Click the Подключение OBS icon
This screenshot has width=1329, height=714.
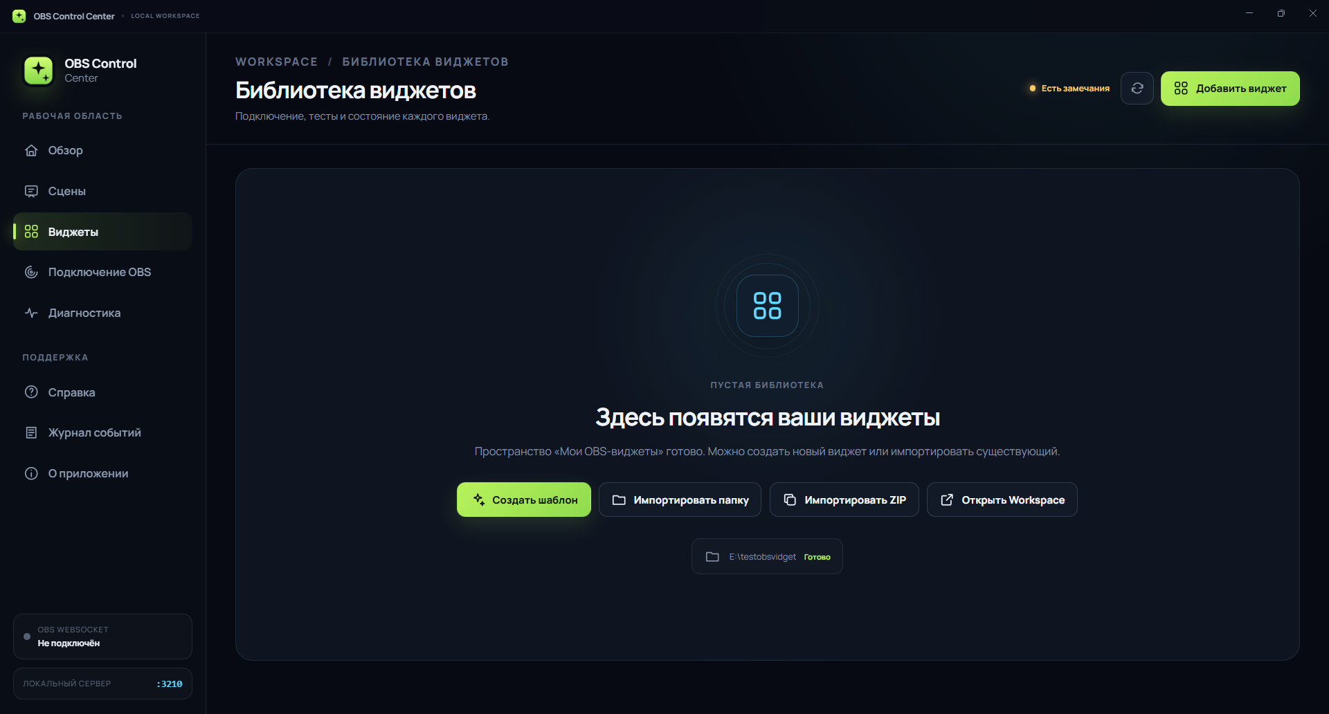tap(31, 272)
